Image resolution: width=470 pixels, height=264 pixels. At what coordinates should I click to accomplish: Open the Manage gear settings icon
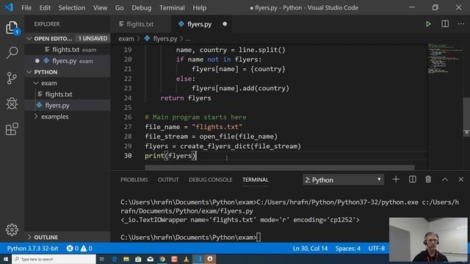[12, 230]
